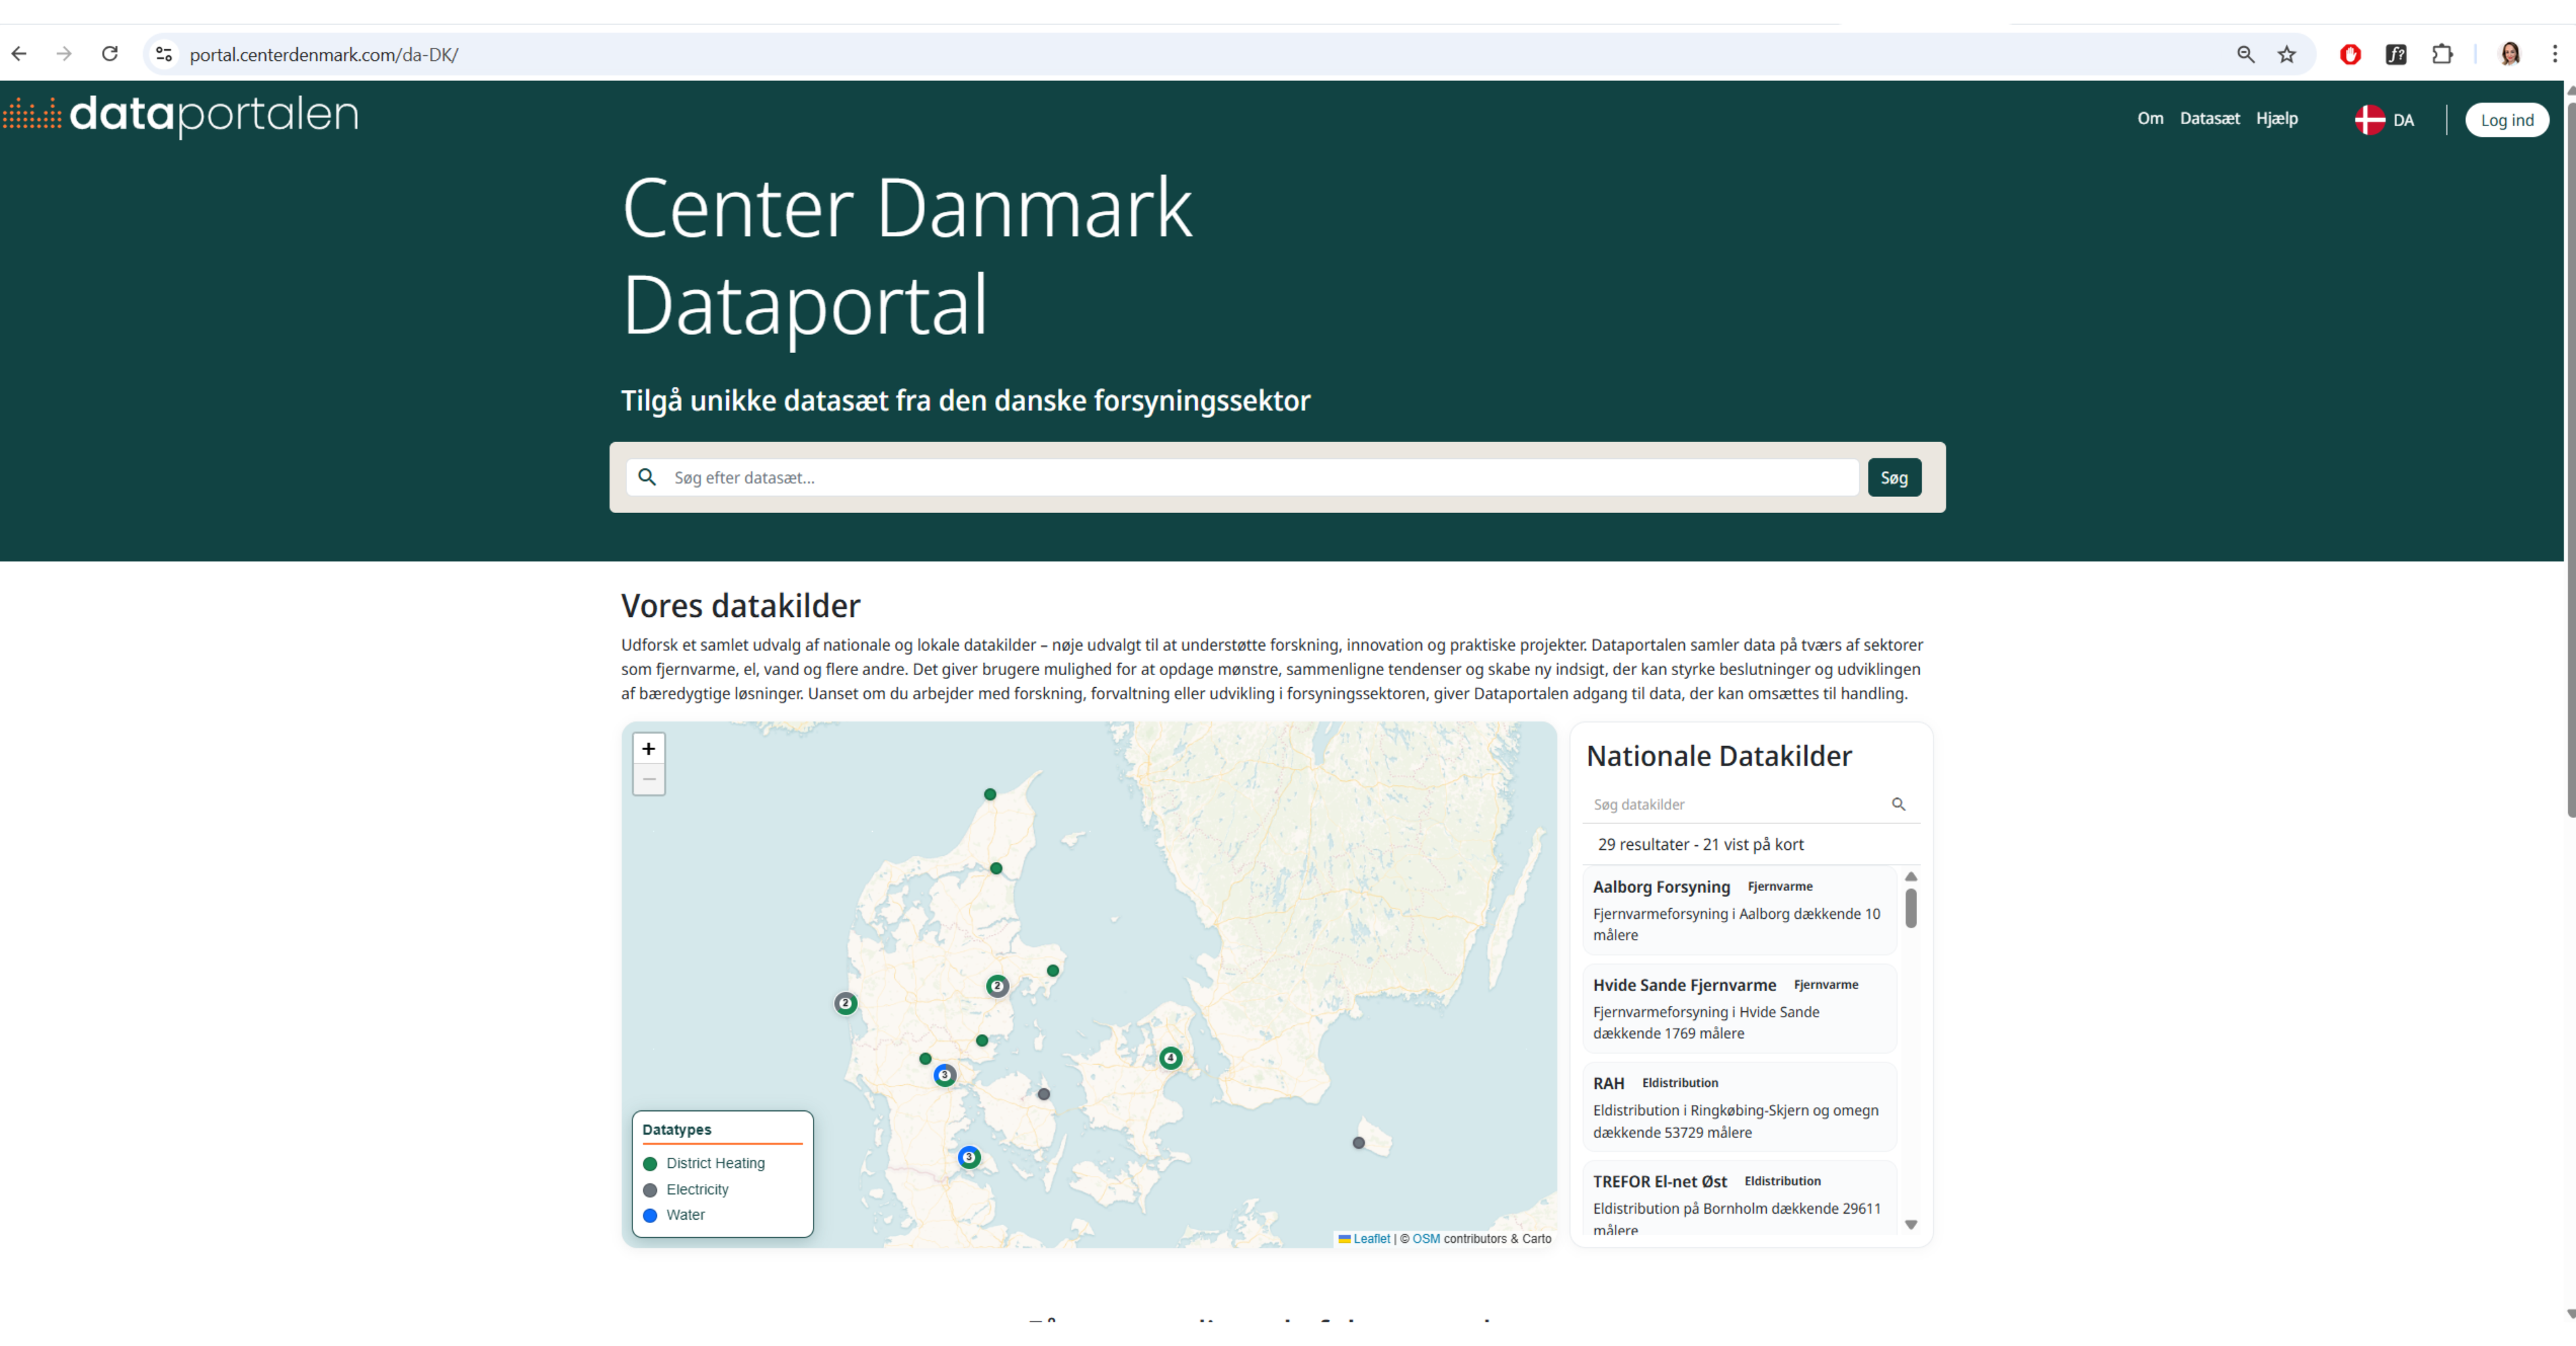Click the map zoom in plus button
The height and width of the screenshot is (1346, 2576).
[x=648, y=748]
